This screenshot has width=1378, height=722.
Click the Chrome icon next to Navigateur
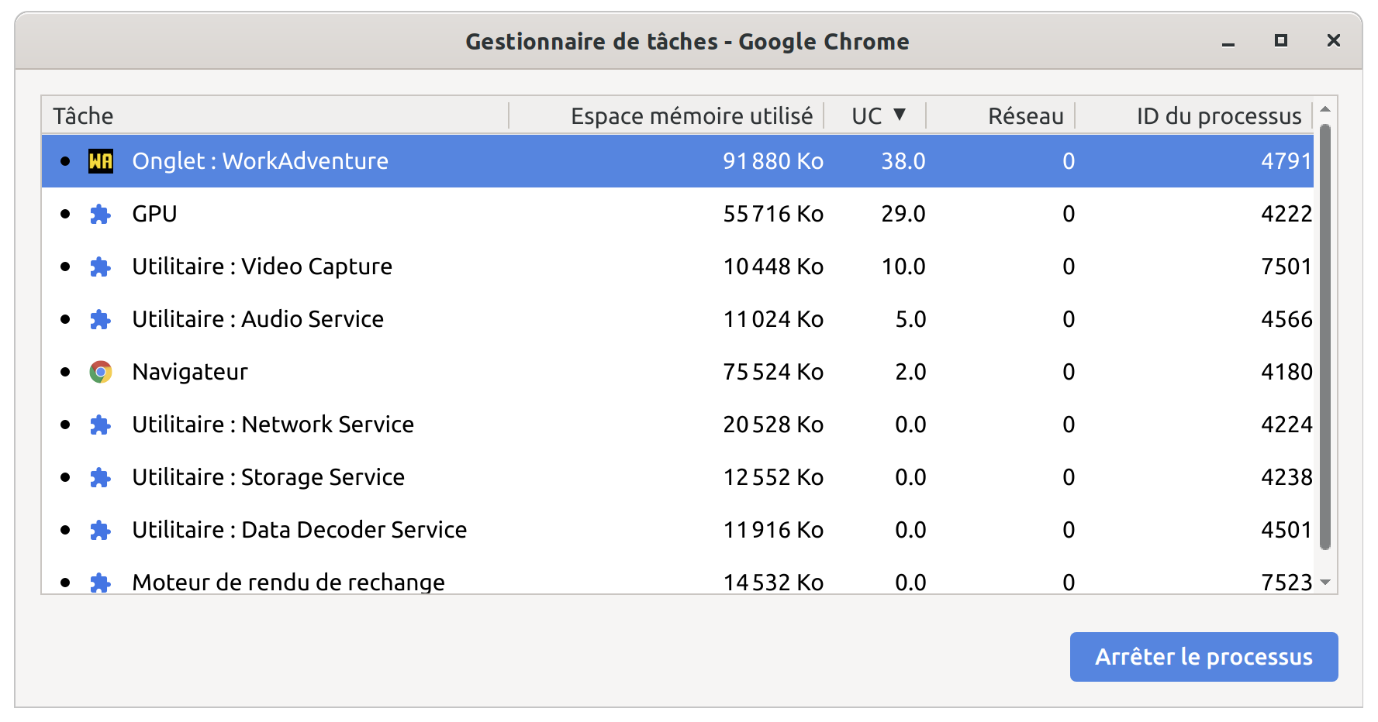[100, 372]
